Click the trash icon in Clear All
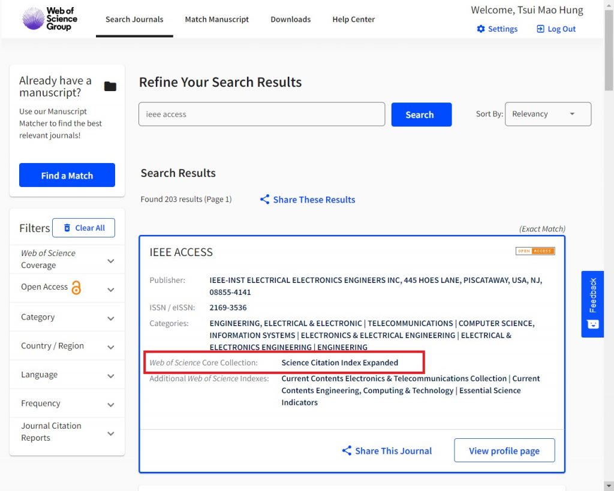 67,228
